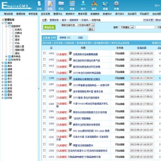Click edit icon for article ID 1333
The image size is (161, 161).
70,130
